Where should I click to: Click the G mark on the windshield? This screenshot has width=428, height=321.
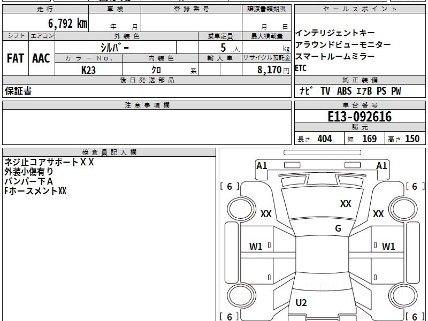tap(338, 229)
